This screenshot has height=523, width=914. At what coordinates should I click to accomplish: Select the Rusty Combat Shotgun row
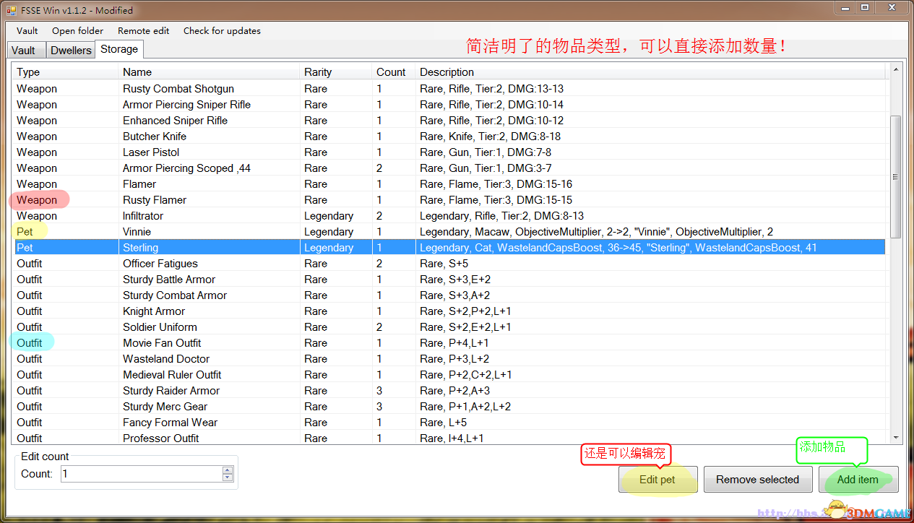[x=449, y=89]
